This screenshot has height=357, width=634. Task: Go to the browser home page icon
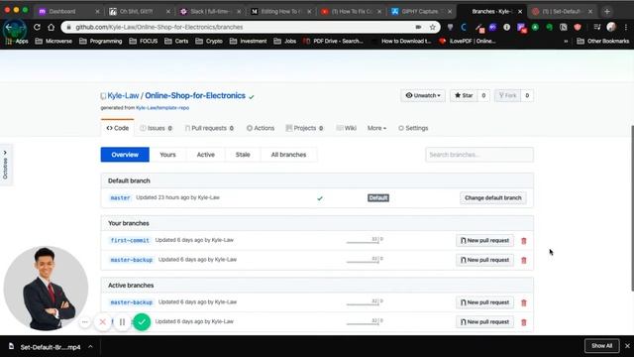(51, 27)
